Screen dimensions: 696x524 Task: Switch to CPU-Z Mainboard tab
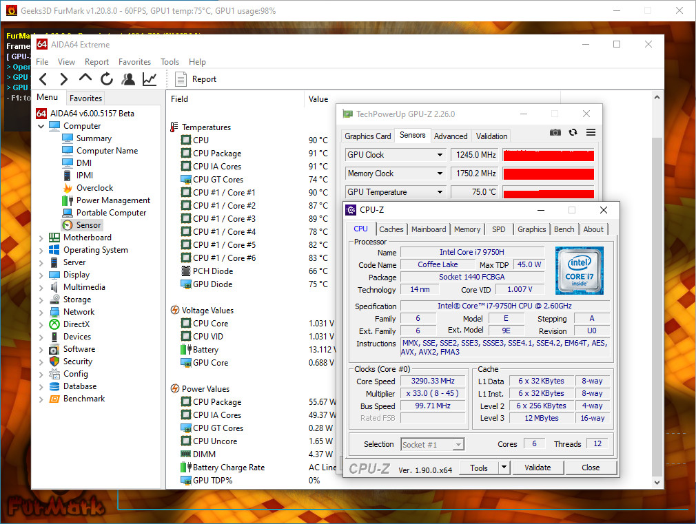[x=429, y=229]
